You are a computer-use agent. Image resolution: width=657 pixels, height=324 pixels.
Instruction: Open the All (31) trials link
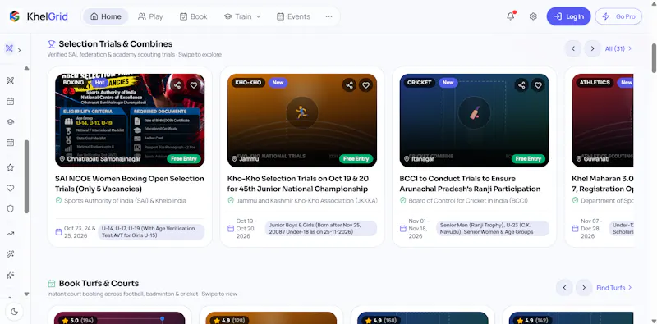tap(618, 48)
